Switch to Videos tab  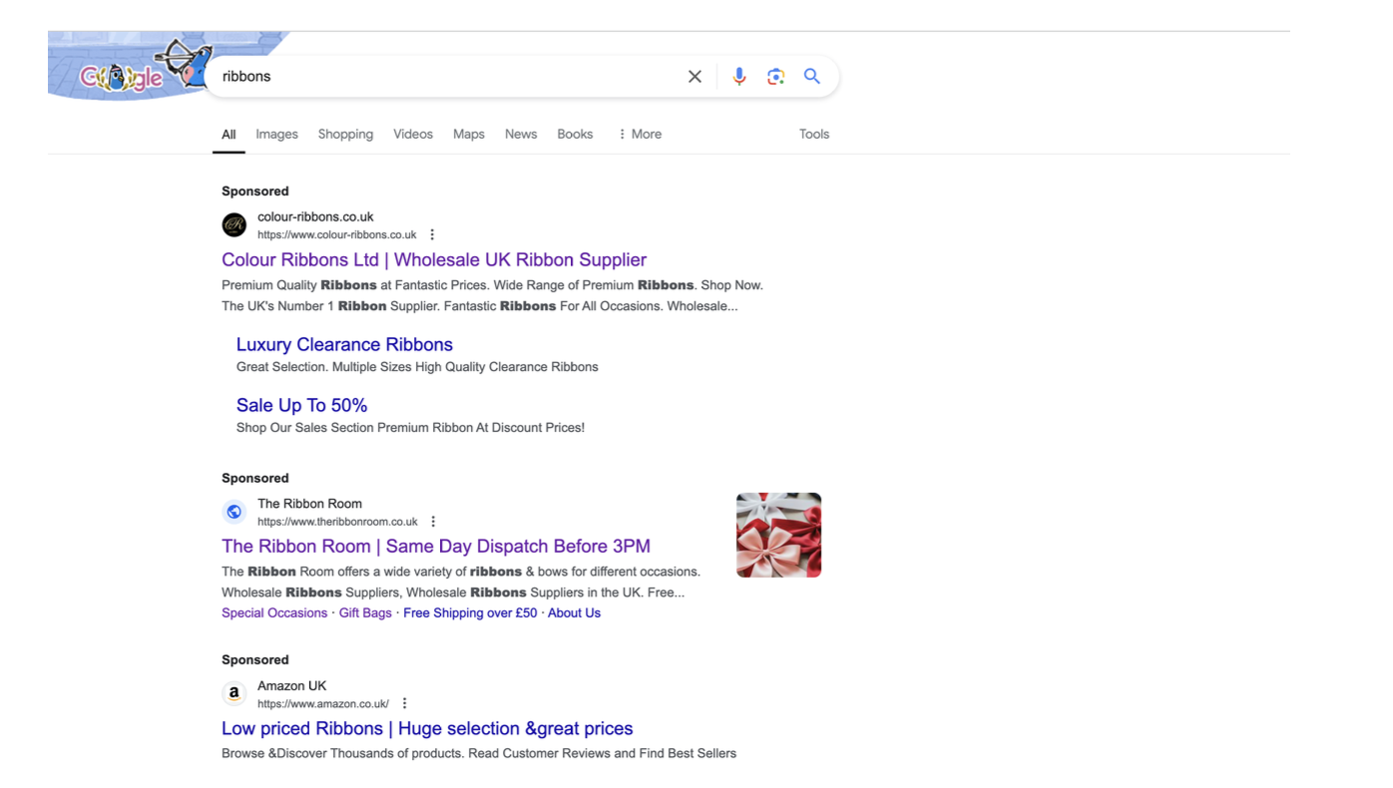pos(413,135)
